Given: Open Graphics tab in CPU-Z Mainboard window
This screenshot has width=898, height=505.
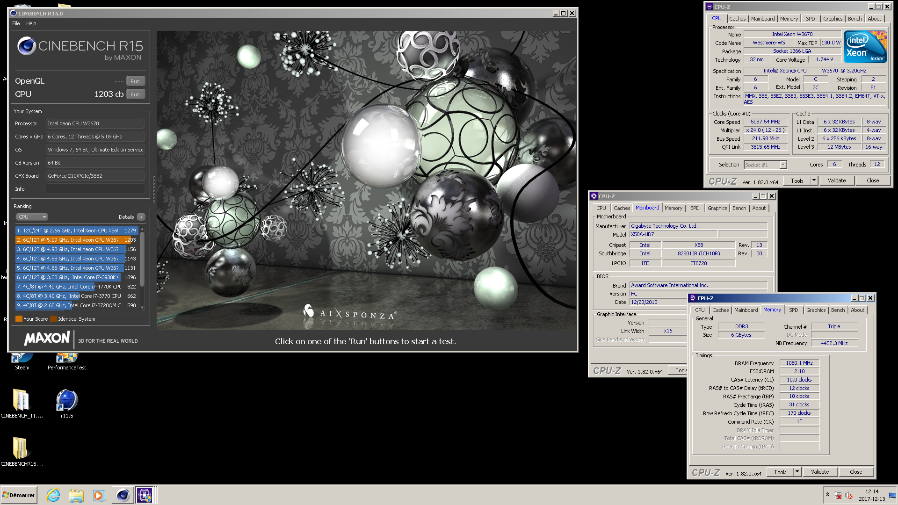Looking at the screenshot, I should pos(717,208).
